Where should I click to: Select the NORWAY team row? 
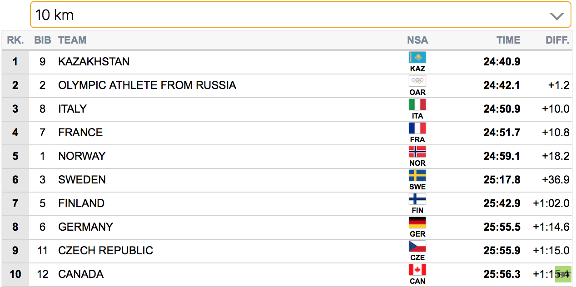(x=288, y=156)
